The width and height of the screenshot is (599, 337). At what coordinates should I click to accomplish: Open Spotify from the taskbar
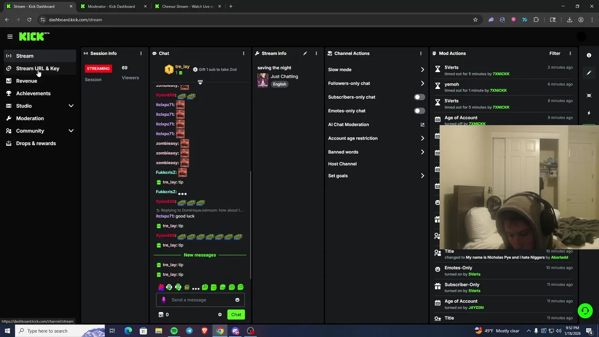[174, 331]
